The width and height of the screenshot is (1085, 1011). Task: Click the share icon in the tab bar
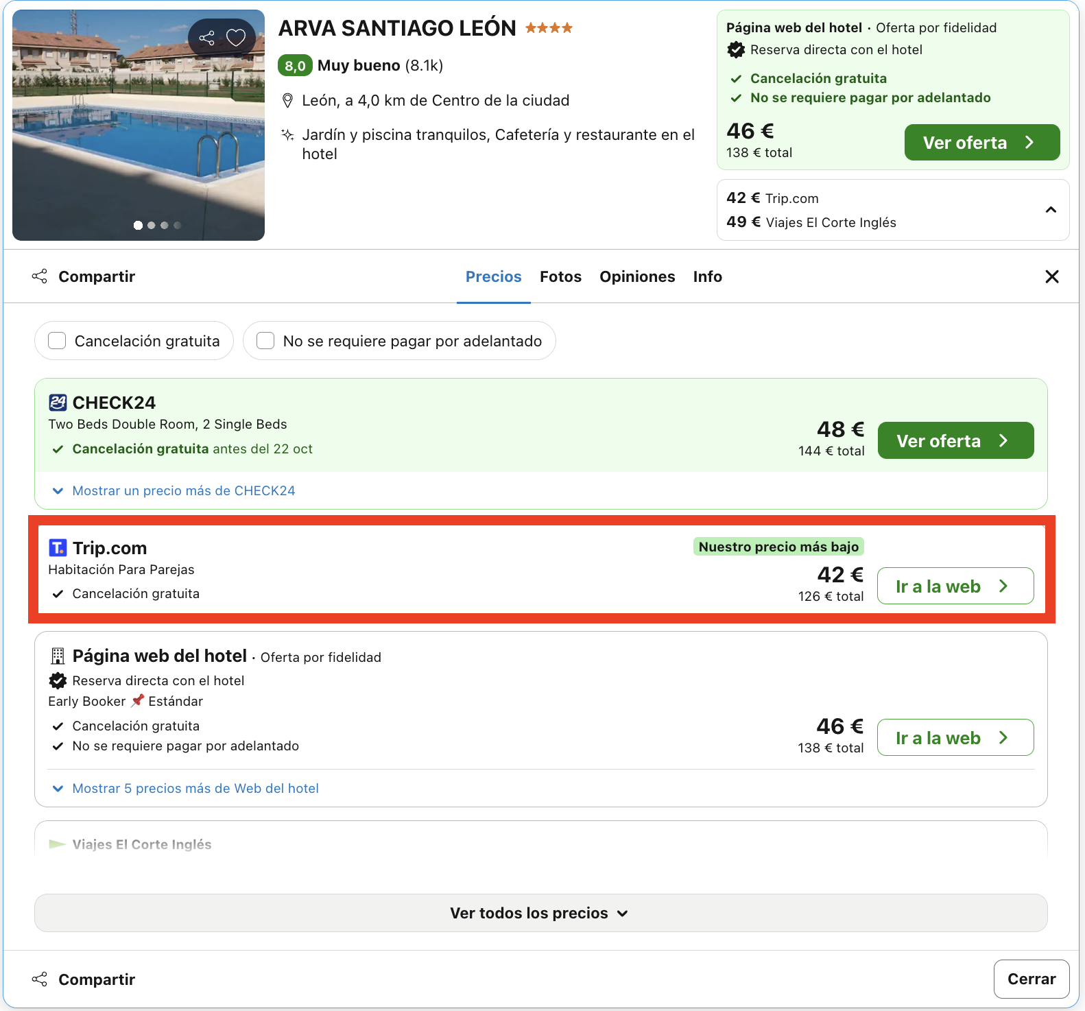[x=40, y=276]
